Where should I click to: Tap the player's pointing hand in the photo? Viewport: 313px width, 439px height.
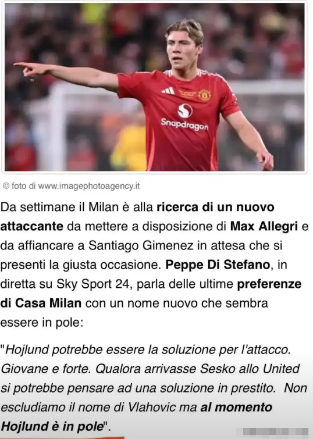(30, 69)
